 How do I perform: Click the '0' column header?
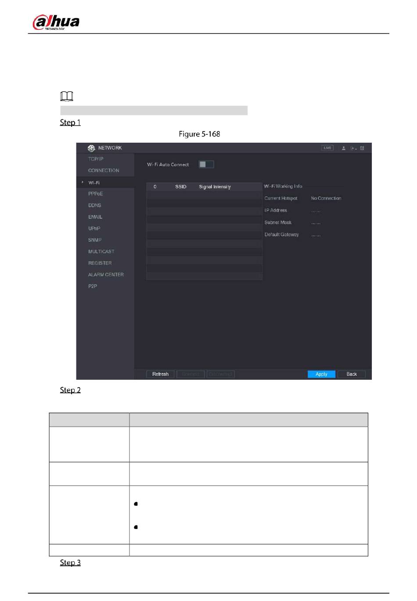[155, 187]
